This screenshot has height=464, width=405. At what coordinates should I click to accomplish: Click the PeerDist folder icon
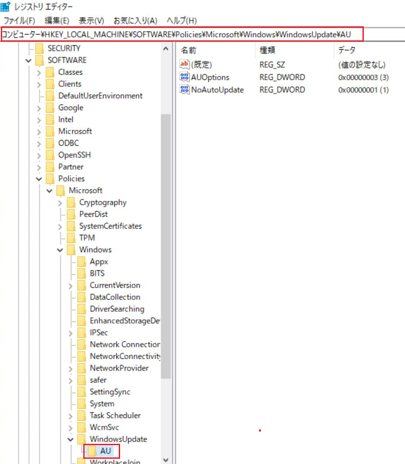(x=71, y=214)
